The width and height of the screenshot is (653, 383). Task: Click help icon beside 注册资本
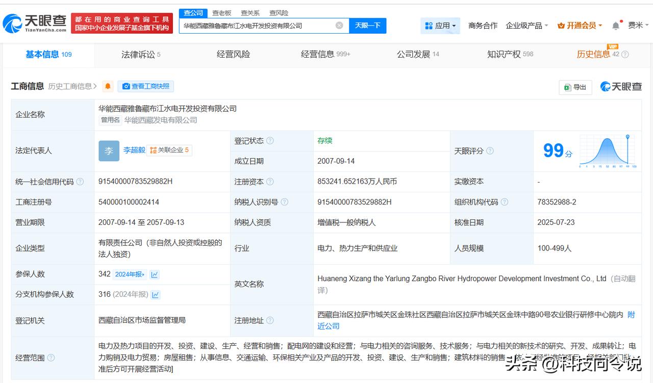point(270,182)
